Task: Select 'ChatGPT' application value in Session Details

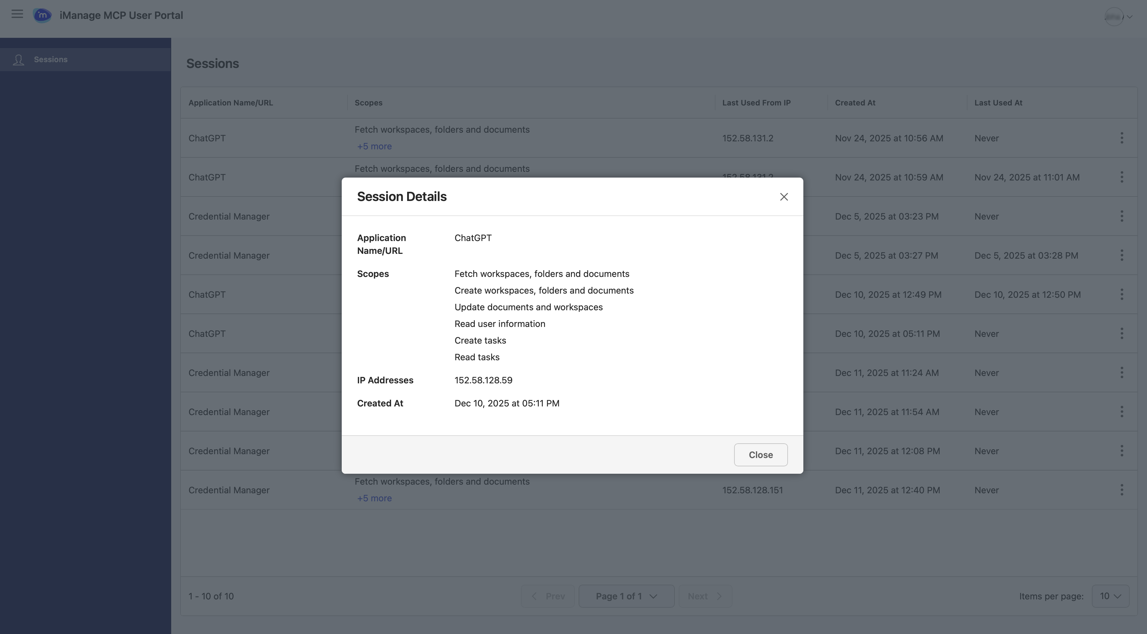Action: (x=473, y=238)
